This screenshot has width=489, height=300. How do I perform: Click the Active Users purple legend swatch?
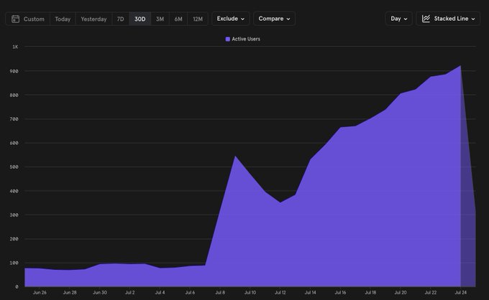[x=228, y=39]
